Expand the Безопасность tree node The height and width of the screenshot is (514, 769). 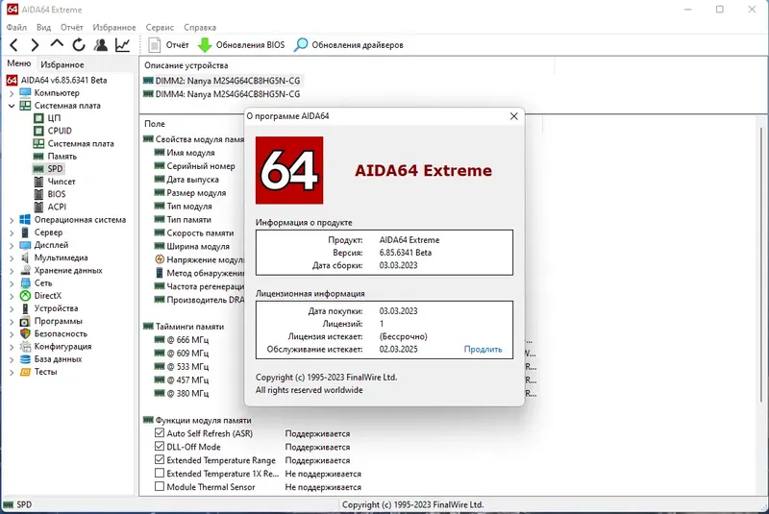[12, 334]
